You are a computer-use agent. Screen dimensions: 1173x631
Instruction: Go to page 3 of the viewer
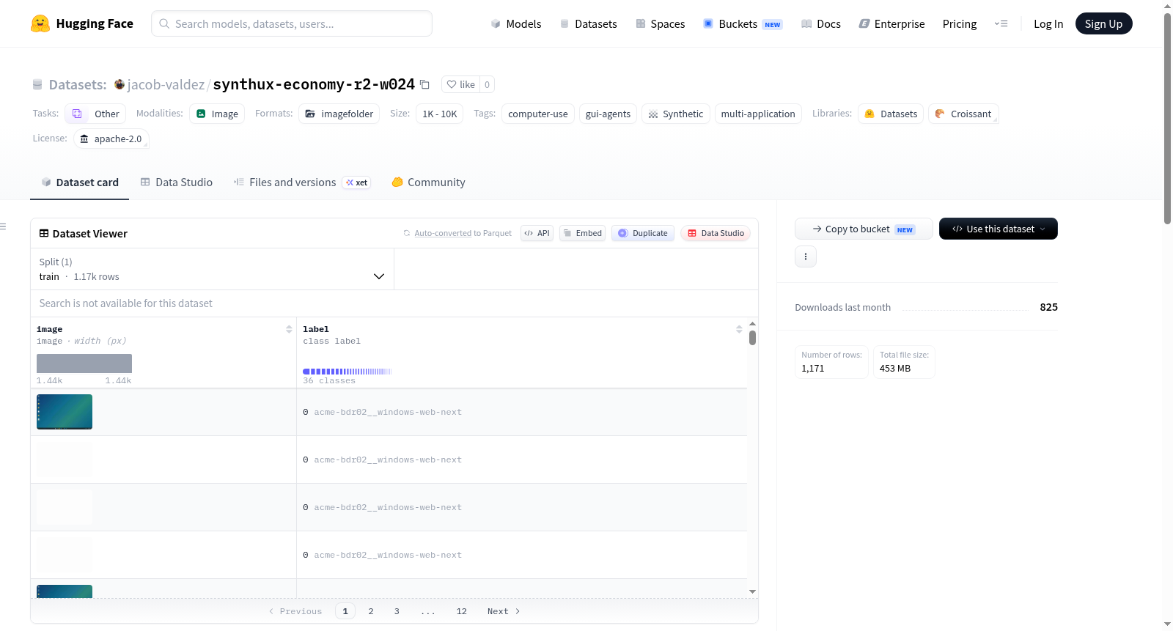(397, 611)
